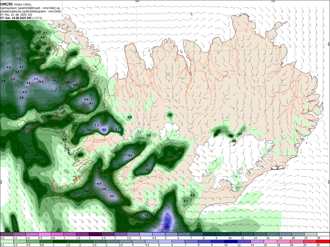
Task: Click the 15W longitude label at the top
Action: (273, 1)
